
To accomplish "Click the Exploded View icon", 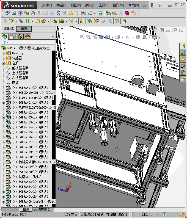I will tap(96, 21).
